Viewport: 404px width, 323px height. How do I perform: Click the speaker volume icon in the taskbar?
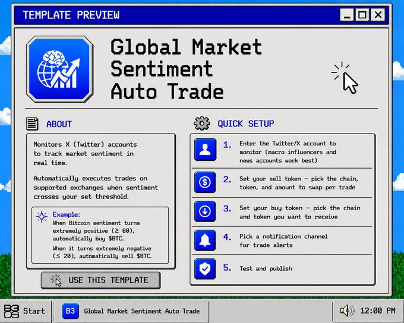pyautogui.click(x=347, y=311)
